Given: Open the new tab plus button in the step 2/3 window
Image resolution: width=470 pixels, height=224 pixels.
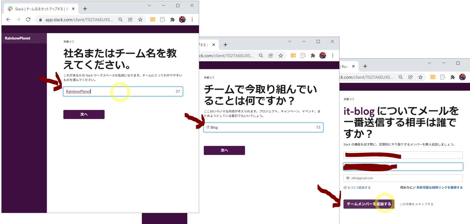Looking at the screenshot, I should pos(225,45).
